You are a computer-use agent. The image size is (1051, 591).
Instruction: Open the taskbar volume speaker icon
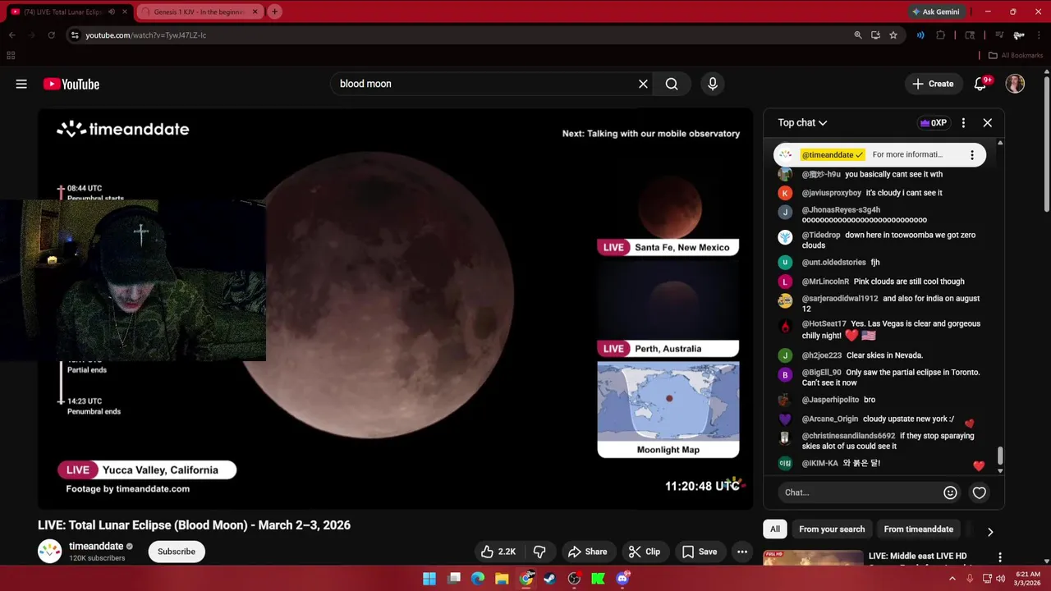[1000, 579]
